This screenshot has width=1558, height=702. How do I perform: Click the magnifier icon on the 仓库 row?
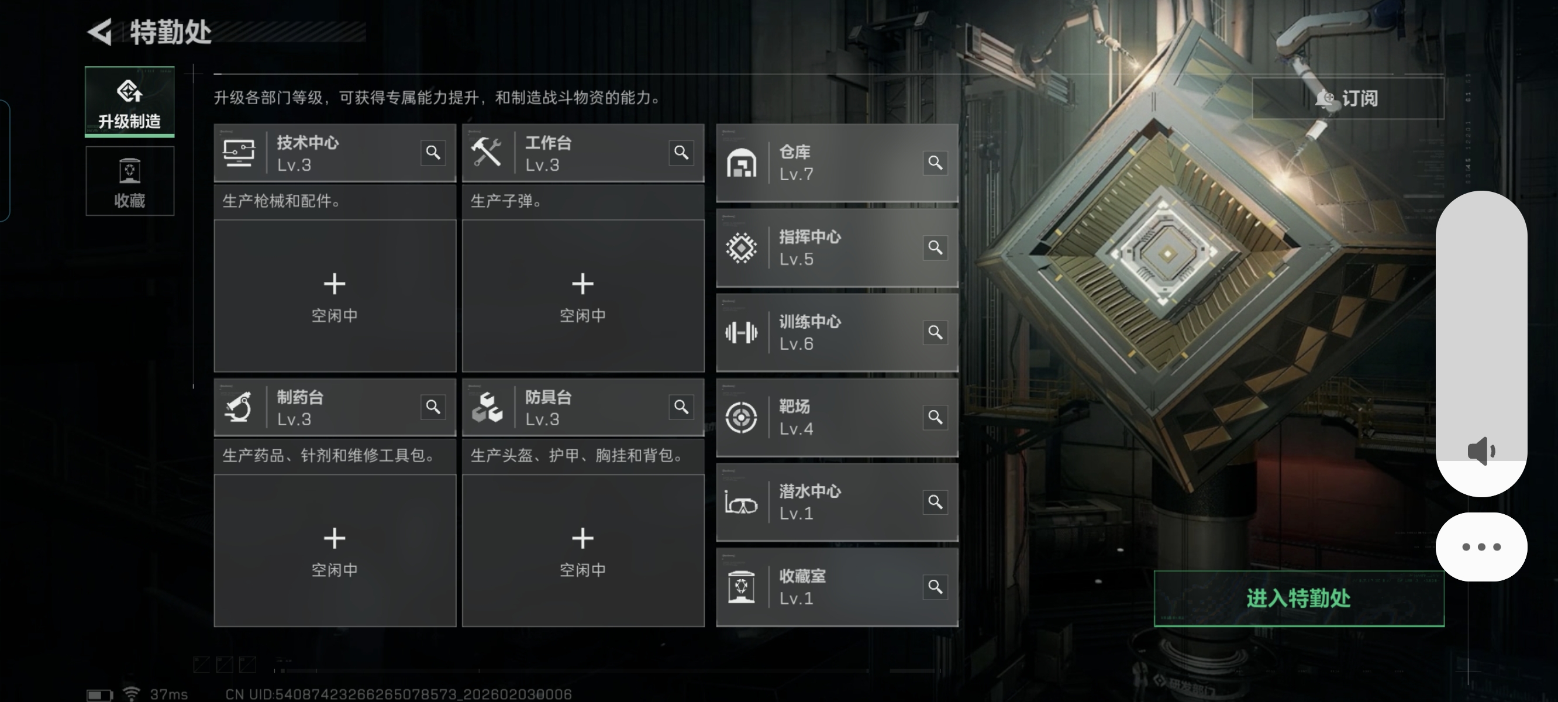click(x=935, y=163)
